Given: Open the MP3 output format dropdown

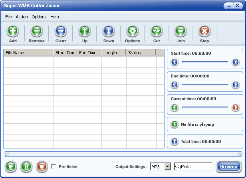Looking at the screenshot, I should coord(168,166).
